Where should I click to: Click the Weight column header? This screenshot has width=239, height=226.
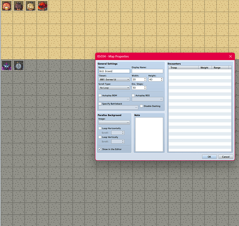(x=205, y=68)
